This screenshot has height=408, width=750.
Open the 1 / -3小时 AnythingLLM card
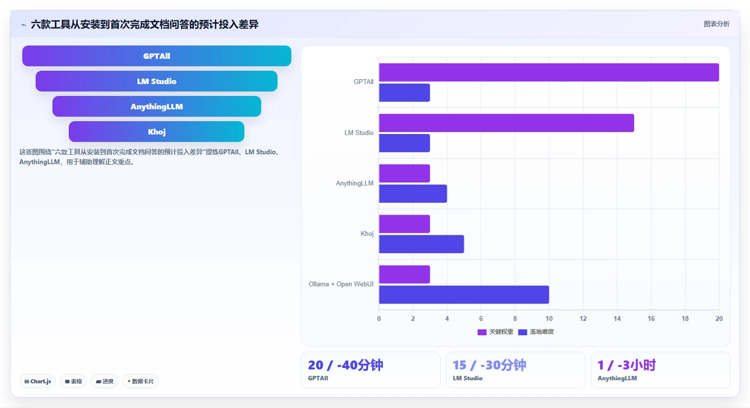660,370
